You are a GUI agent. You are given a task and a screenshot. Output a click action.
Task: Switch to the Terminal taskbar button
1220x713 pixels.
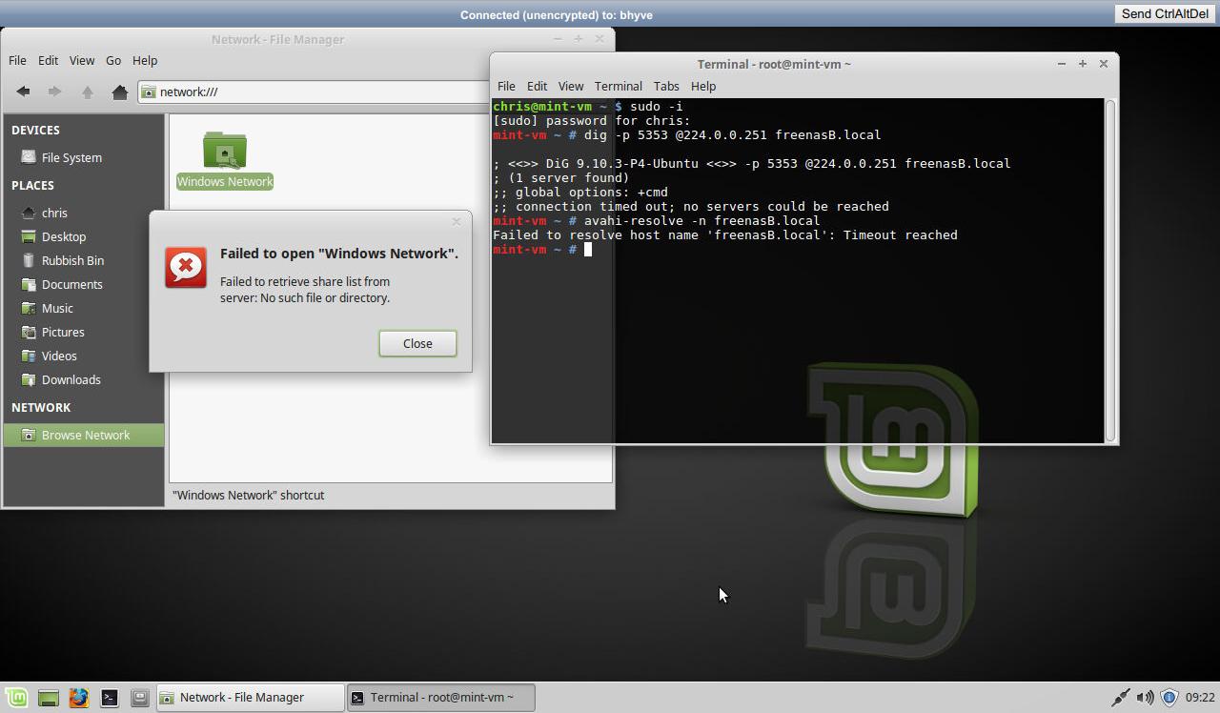[x=440, y=698]
